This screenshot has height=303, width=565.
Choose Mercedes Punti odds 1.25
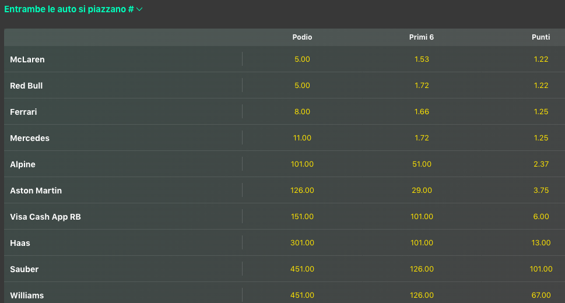[541, 138]
